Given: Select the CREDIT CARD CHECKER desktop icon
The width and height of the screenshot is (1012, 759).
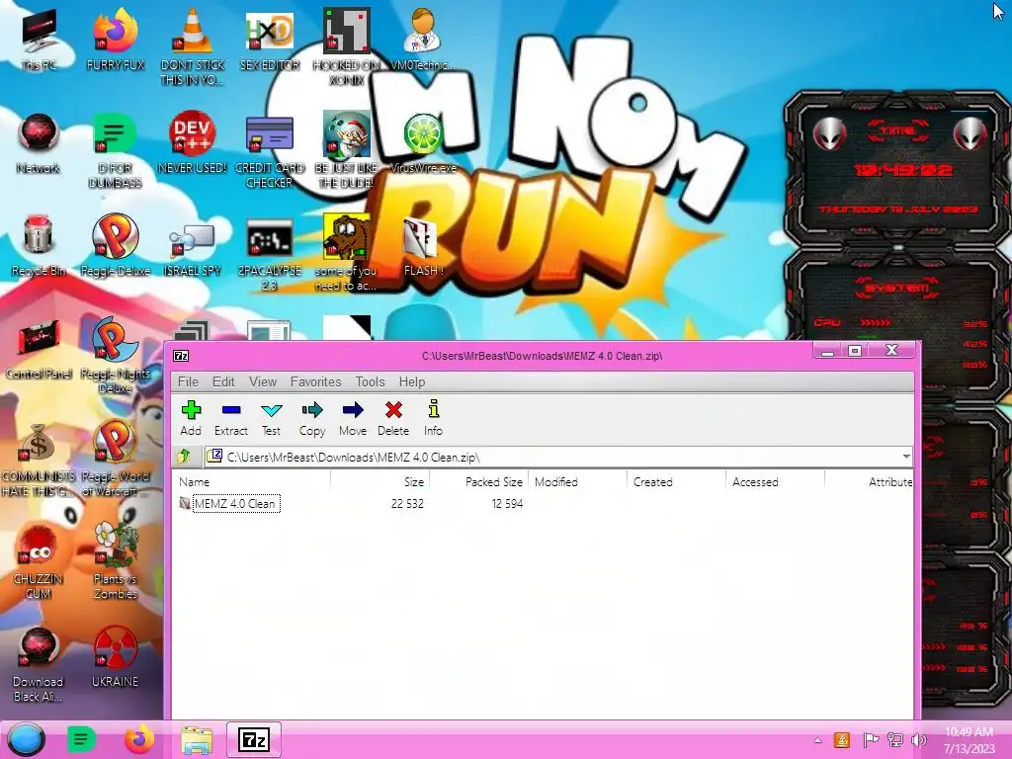Looking at the screenshot, I should tap(270, 150).
